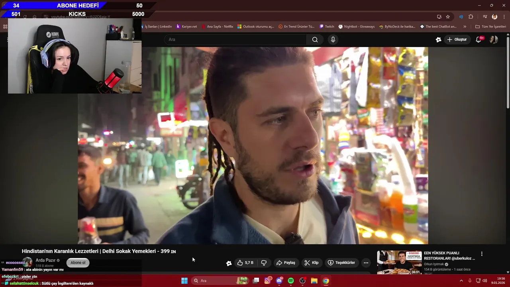Click the page vertical scrollbar
The height and width of the screenshot is (287, 510).
tap(508, 72)
